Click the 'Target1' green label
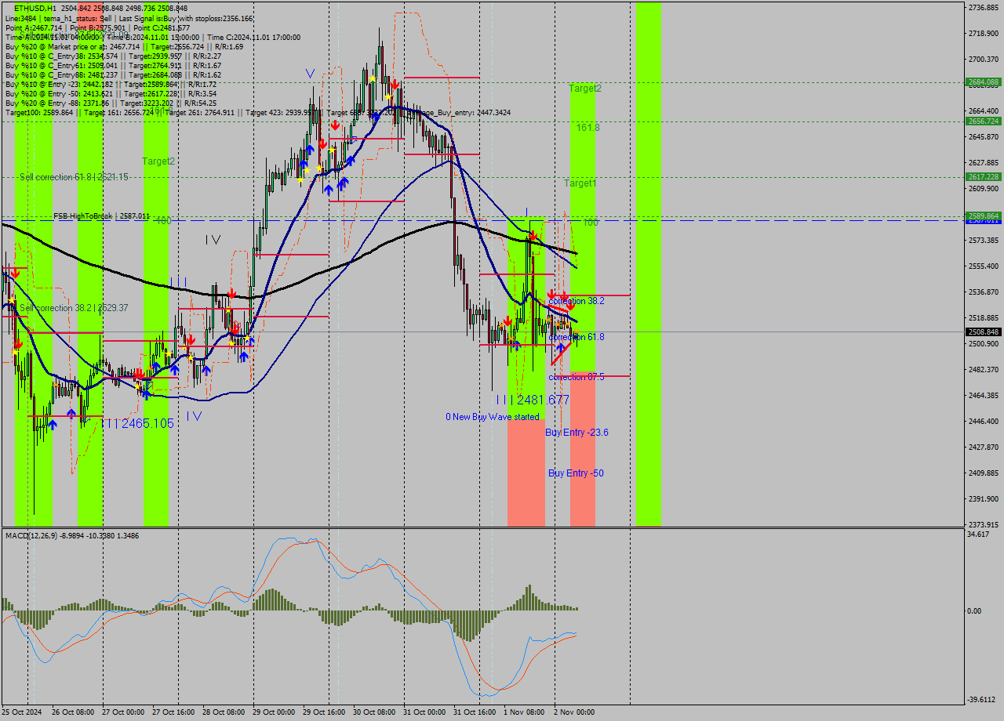 click(x=580, y=183)
